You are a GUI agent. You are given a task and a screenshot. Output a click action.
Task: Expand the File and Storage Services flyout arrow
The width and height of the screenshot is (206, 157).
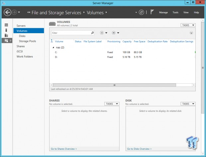(x=11, y=40)
